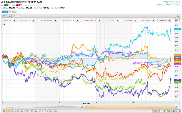This screenshot has width=182, height=113.
Task: Click the green Bid price 118.86
Action: [x=7, y=5]
